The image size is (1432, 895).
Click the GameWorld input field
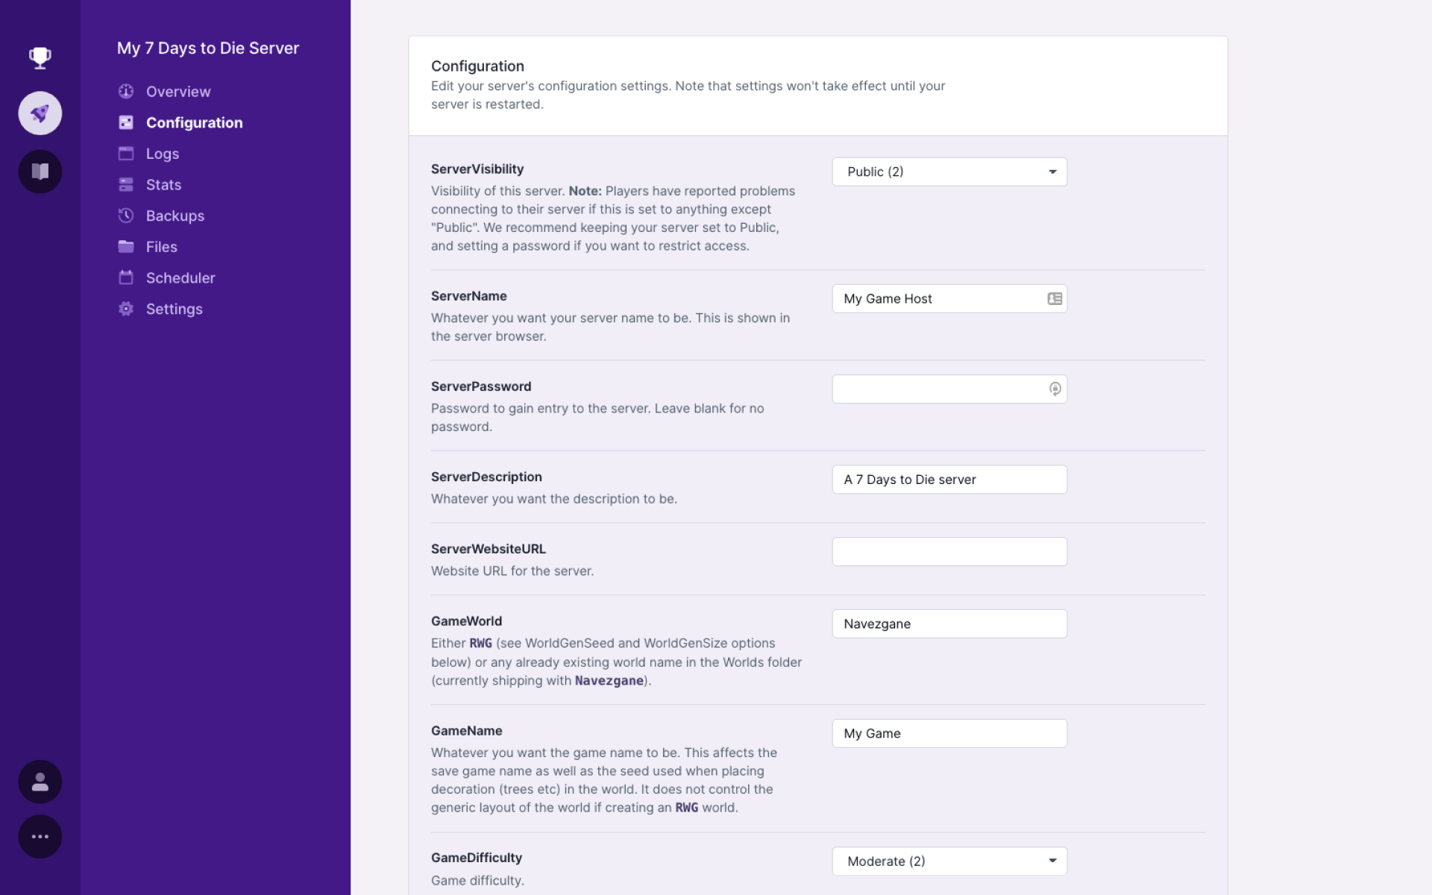pyautogui.click(x=949, y=624)
